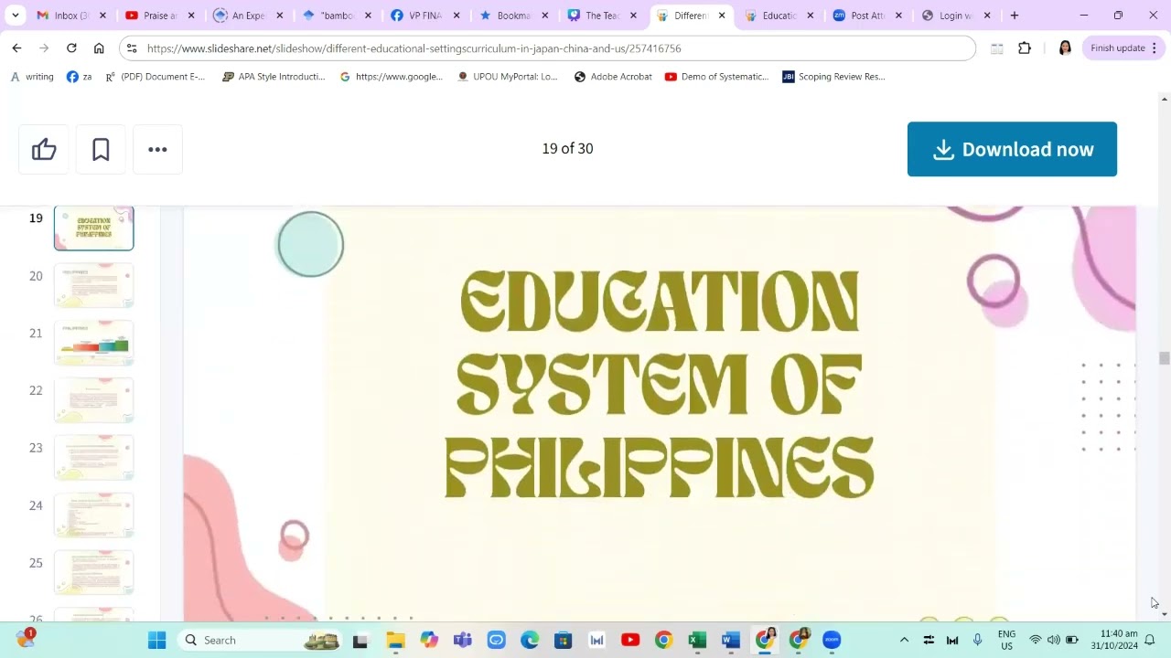Reload the page

click(x=71, y=48)
